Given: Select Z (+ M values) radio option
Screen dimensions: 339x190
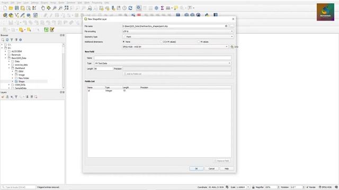Looking at the screenshot, I should [x=168, y=42].
